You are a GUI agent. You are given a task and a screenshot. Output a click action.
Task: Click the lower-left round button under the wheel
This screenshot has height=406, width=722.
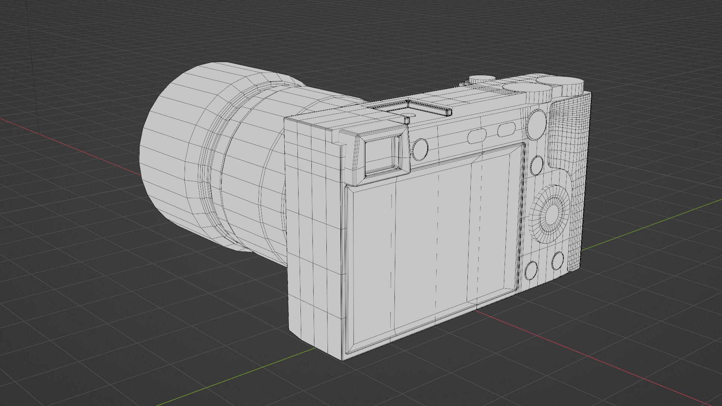(x=531, y=271)
